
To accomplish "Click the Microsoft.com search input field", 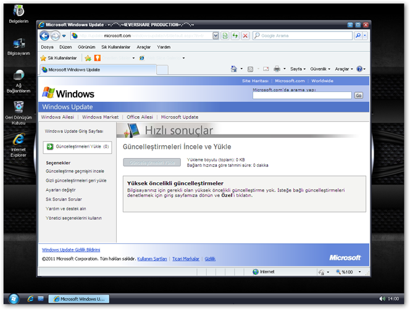I will point(302,96).
